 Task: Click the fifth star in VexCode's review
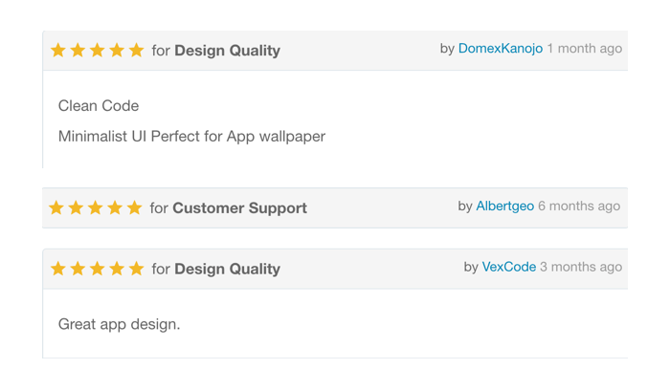[136, 269]
